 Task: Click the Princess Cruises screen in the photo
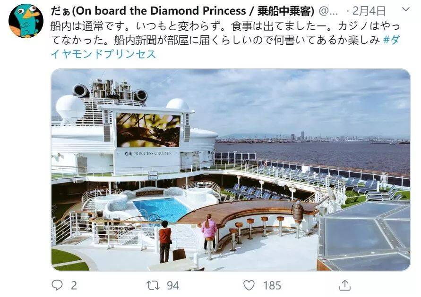pyautogui.click(x=148, y=130)
